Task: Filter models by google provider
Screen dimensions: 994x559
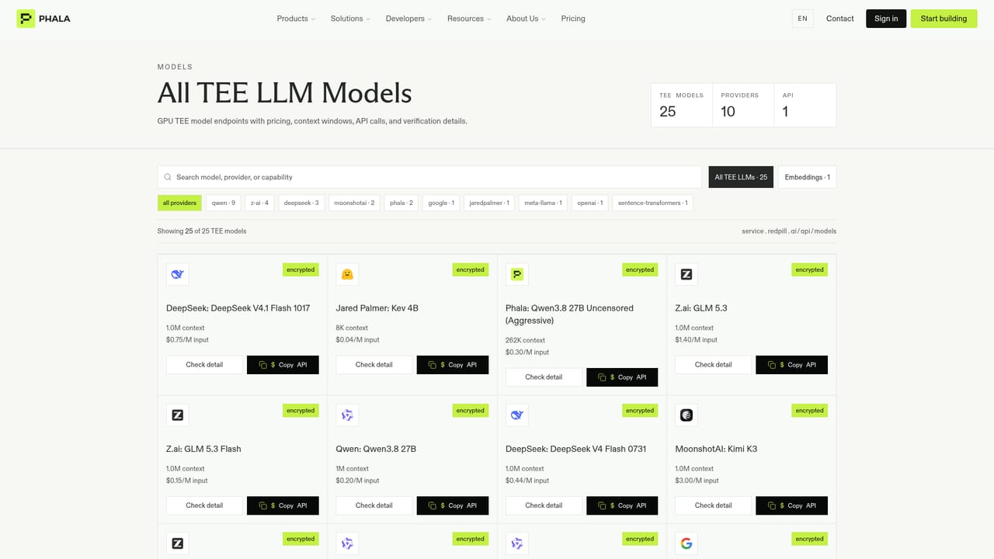Action: [x=442, y=203]
